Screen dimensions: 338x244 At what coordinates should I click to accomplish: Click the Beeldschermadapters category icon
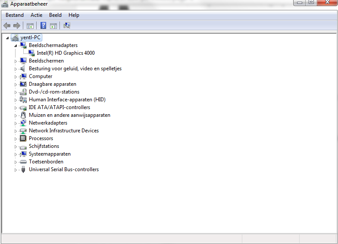(x=23, y=45)
